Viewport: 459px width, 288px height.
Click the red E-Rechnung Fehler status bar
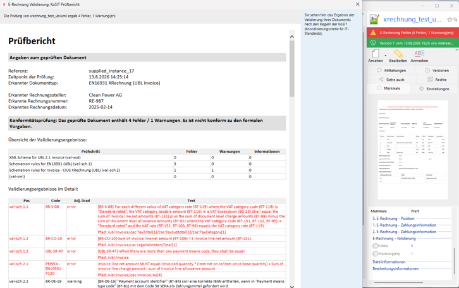pyautogui.click(x=413, y=33)
